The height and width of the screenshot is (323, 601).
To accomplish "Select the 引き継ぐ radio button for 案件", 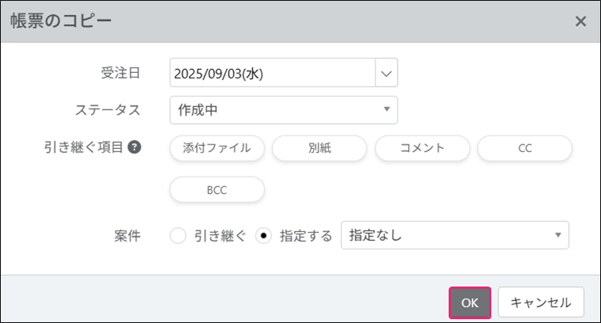I will [x=177, y=236].
